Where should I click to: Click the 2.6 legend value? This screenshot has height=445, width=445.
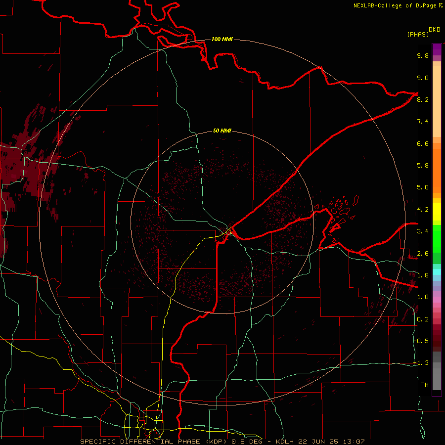click(x=423, y=254)
